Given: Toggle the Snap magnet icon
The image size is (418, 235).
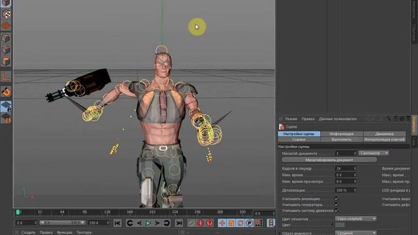Looking at the screenshot, I should (x=6, y=91).
